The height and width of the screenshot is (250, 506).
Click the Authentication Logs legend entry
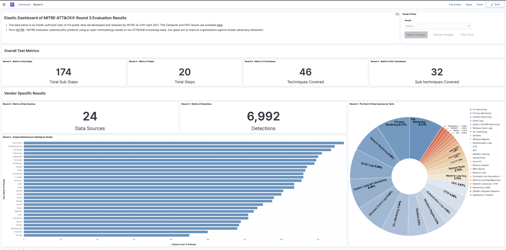(482, 143)
